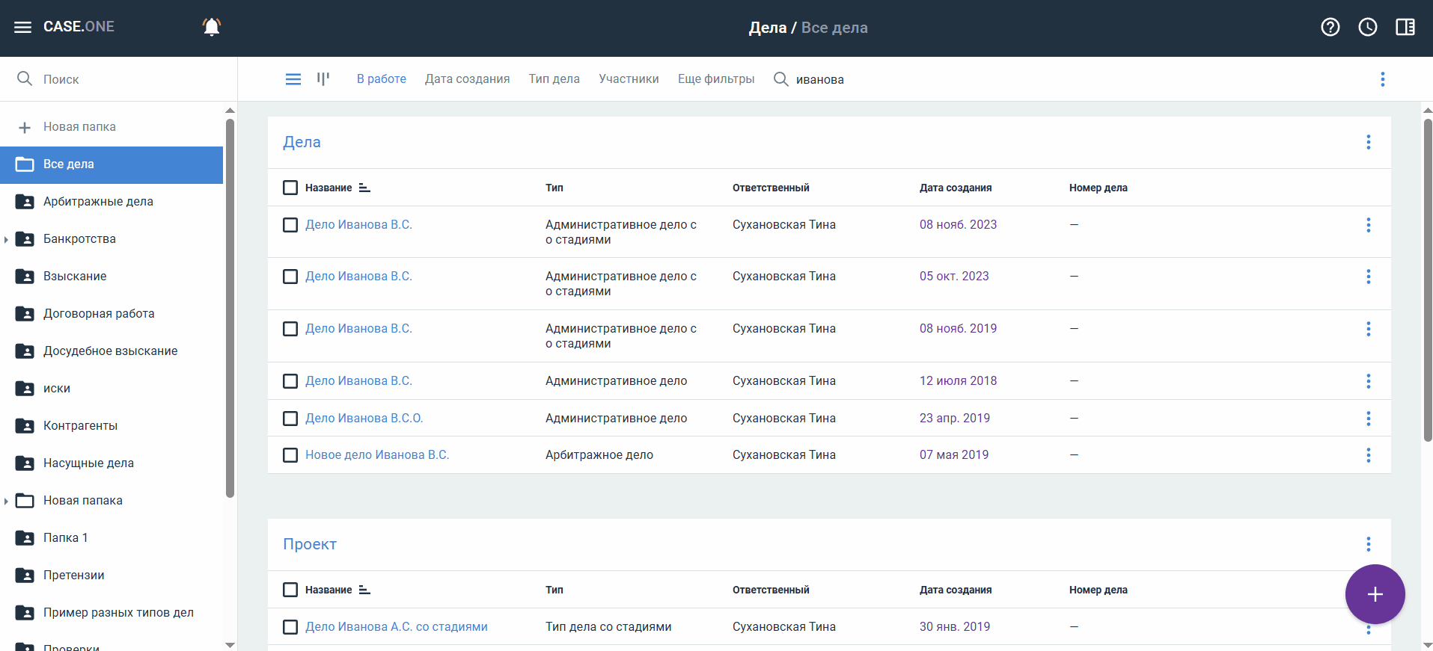Click the sidebar scroll down arrow
Viewport: 1433px width, 651px height.
point(230,645)
